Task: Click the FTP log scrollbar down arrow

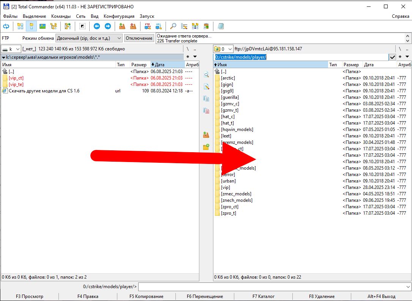Action: coord(407,41)
